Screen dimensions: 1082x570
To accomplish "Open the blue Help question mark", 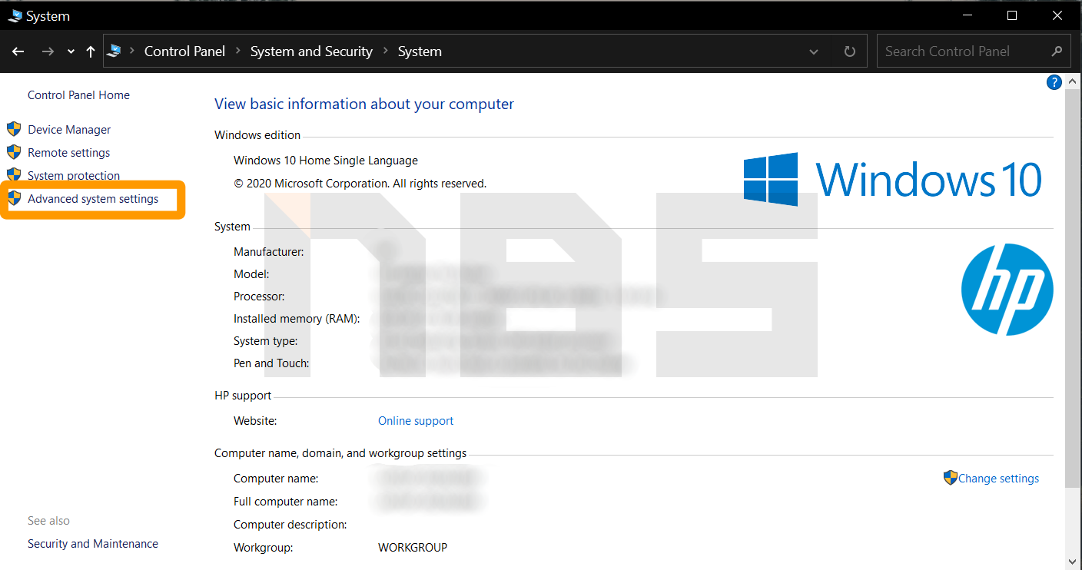I will (1054, 82).
